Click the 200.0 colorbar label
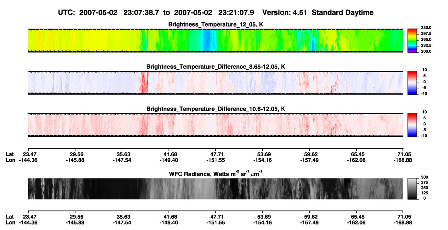The image size is (448, 230). pos(426,51)
